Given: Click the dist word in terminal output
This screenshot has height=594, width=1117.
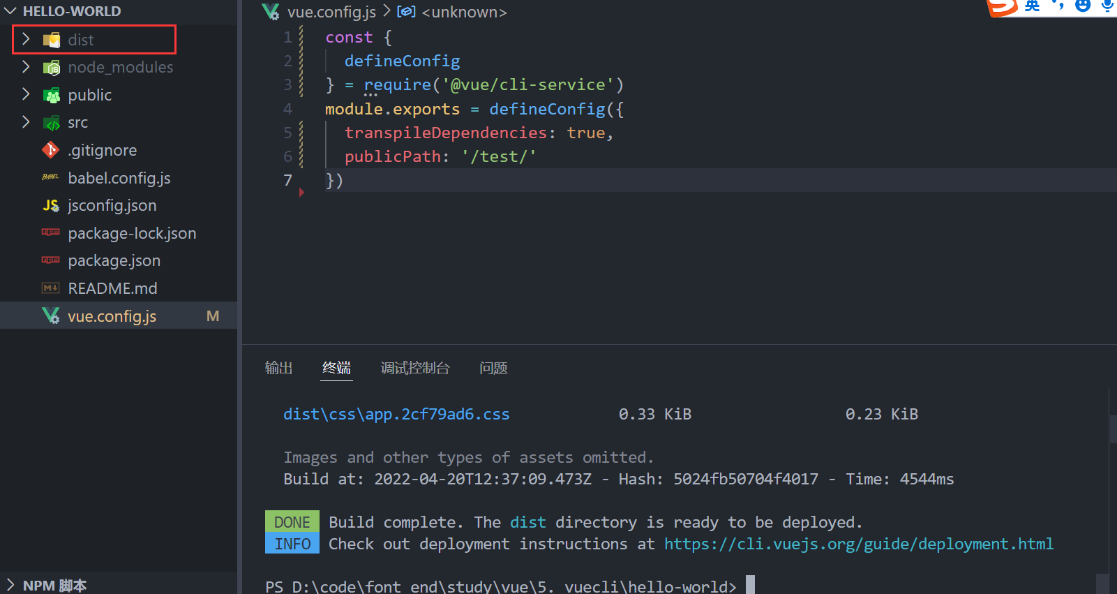Looking at the screenshot, I should (528, 522).
